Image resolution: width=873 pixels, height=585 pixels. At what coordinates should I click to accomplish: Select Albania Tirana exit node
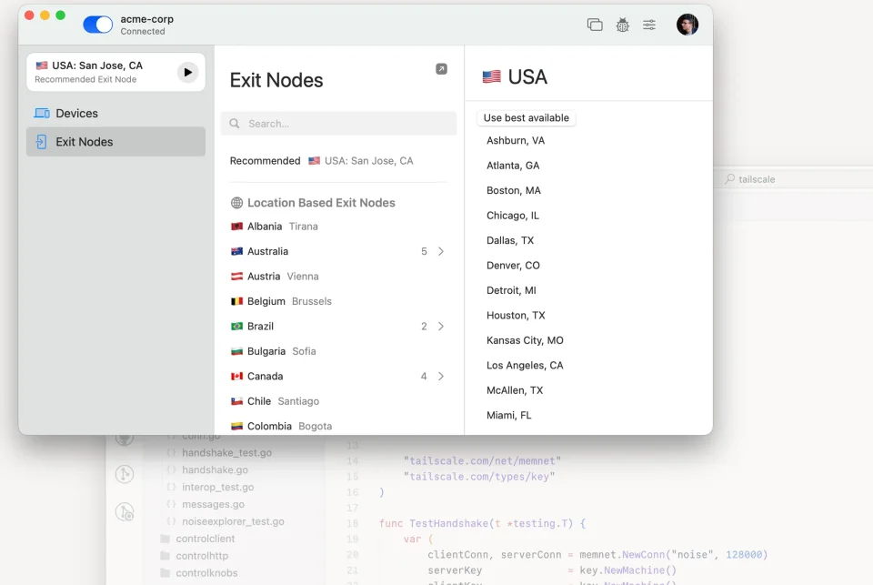pos(338,227)
